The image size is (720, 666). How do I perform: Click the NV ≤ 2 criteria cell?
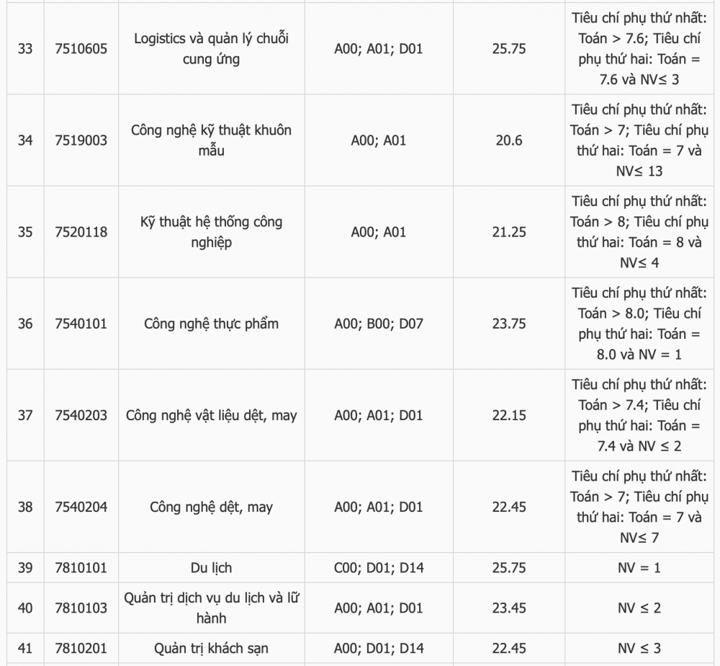point(639,608)
